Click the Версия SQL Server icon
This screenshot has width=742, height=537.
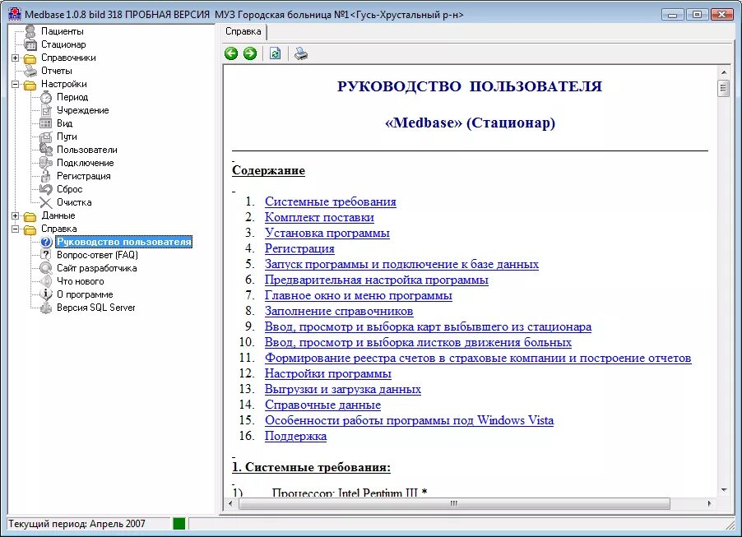(46, 308)
